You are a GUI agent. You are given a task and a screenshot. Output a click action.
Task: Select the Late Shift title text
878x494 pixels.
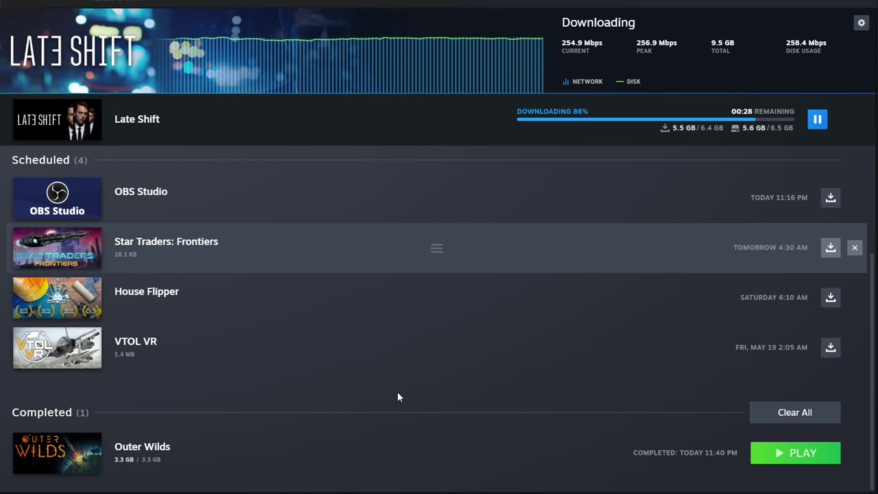(137, 119)
